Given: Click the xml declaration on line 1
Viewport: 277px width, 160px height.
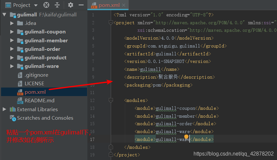Looking at the screenshot, I should (164, 15).
